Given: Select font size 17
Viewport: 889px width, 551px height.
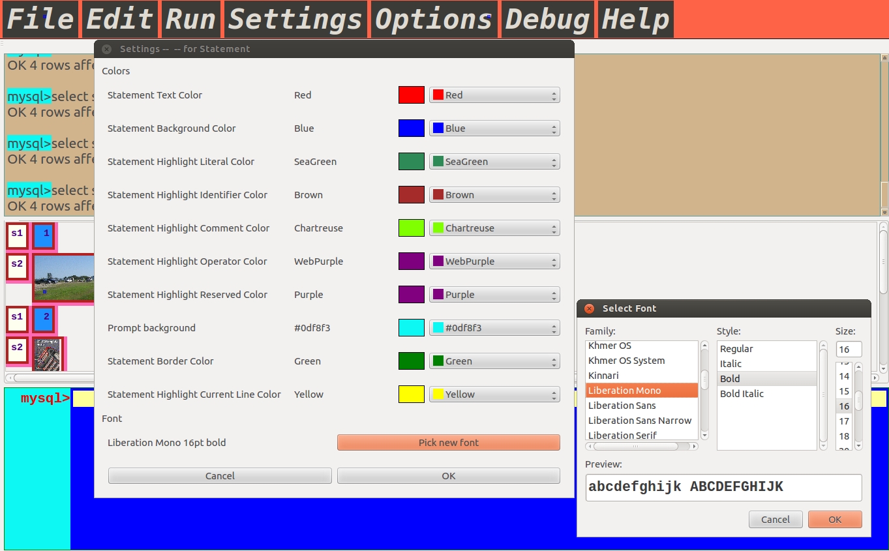Looking at the screenshot, I should click(844, 421).
